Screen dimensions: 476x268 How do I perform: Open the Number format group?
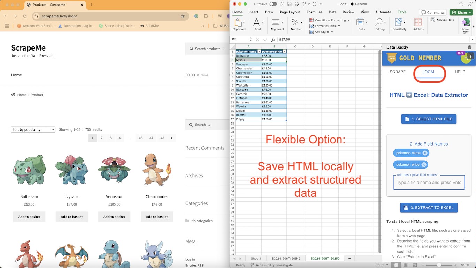296,24
